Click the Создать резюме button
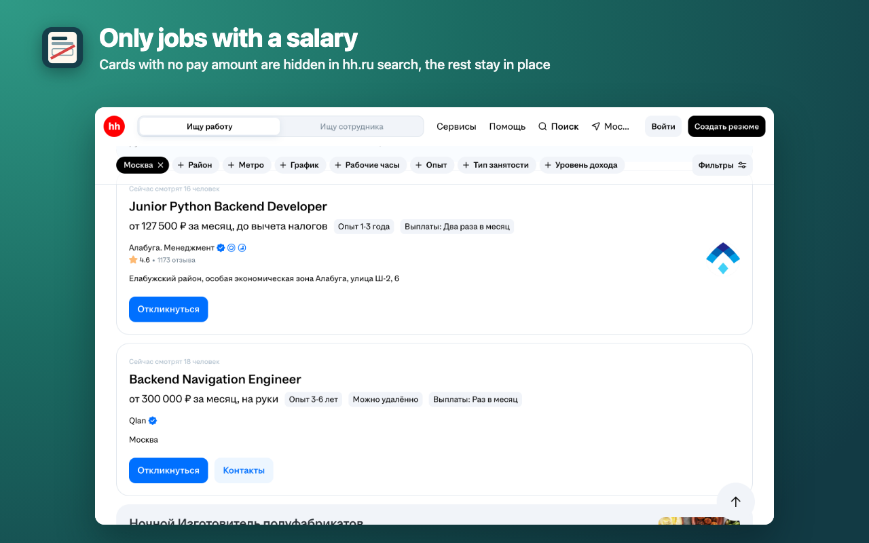Viewport: 869px width, 543px height. 726,126
